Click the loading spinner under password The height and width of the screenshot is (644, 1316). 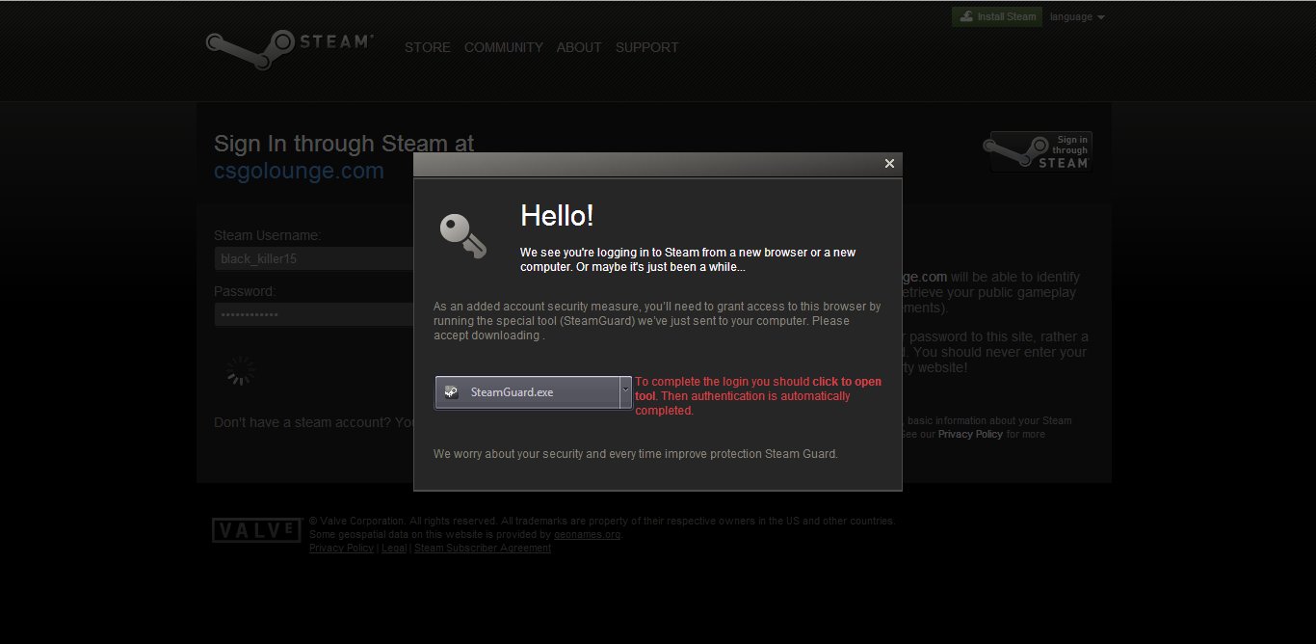pyautogui.click(x=240, y=371)
